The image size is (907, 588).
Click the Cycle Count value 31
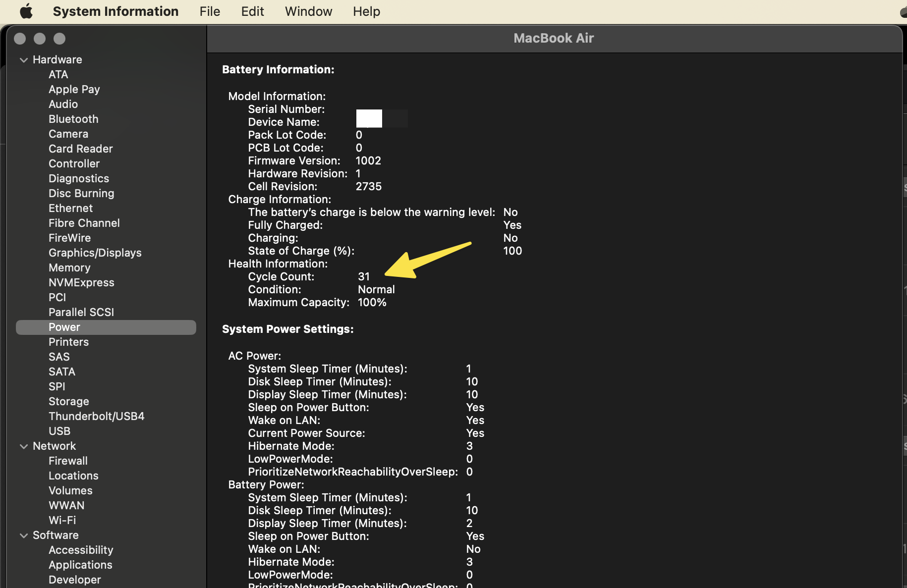(364, 276)
